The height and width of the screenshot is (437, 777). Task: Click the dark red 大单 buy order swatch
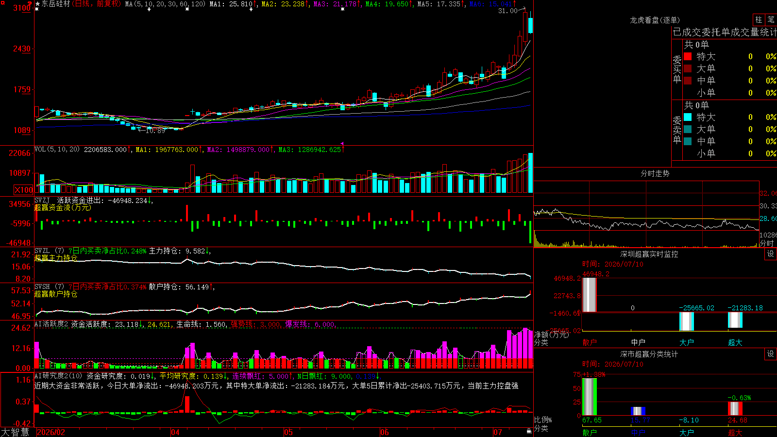click(688, 68)
